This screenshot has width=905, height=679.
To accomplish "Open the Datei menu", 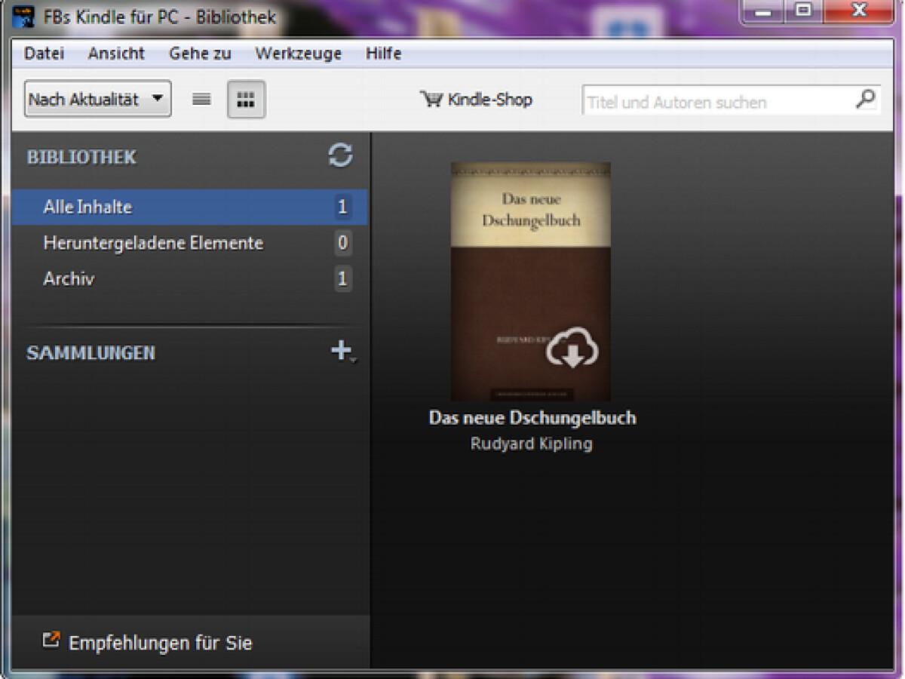I will pyautogui.click(x=44, y=54).
